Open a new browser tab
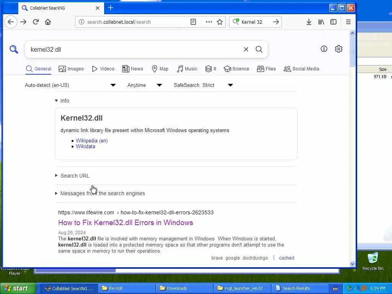Image resolution: width=392 pixels, height=294 pixels. coord(111,8)
